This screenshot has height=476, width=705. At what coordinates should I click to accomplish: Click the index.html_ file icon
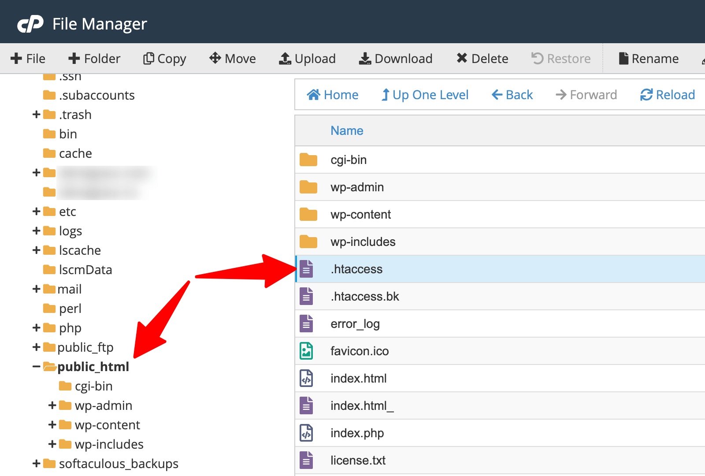pos(307,405)
